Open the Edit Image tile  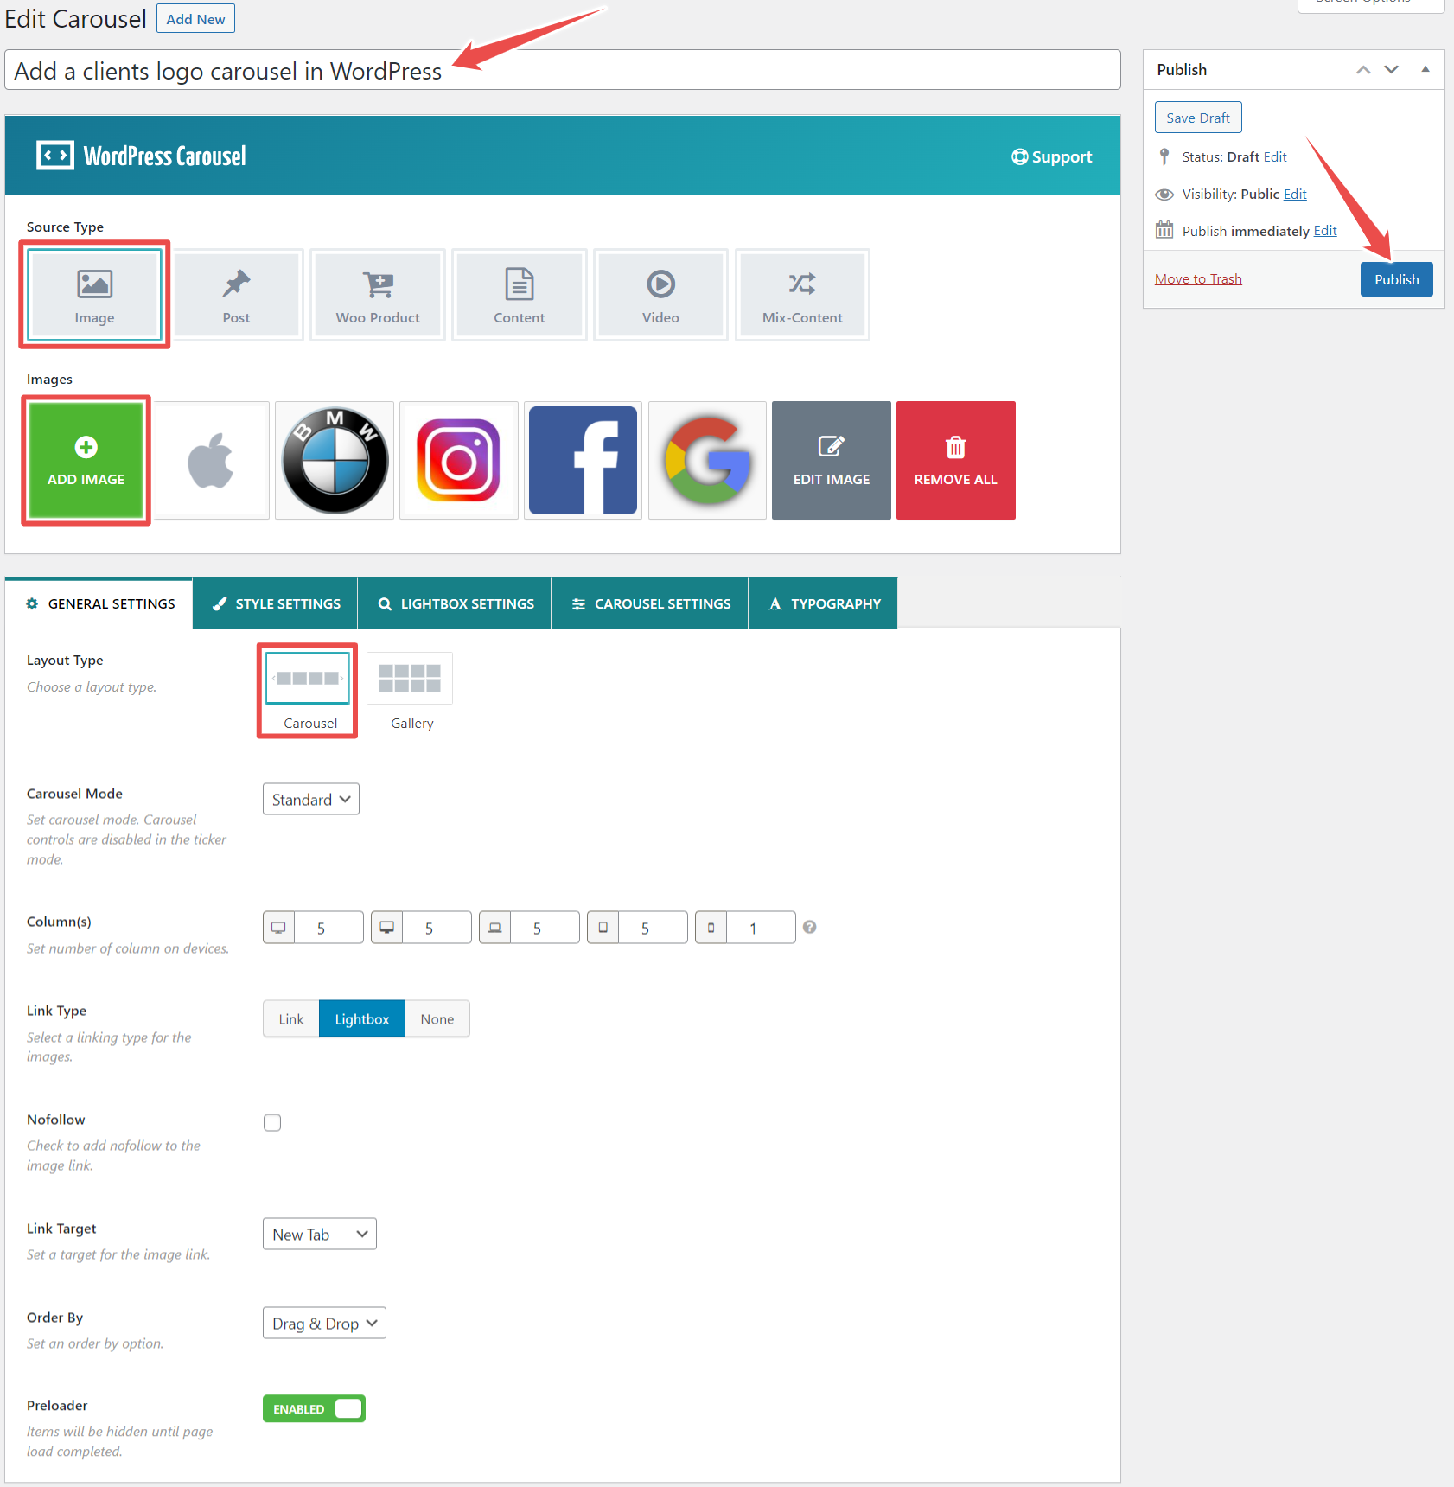click(x=832, y=460)
